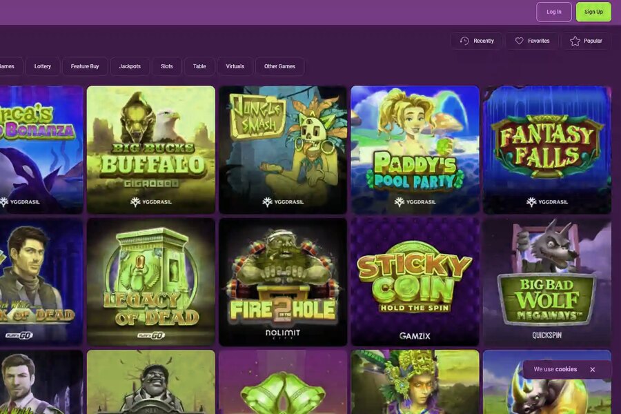Click the Log In button
Image resolution: width=621 pixels, height=414 pixels.
(x=553, y=12)
